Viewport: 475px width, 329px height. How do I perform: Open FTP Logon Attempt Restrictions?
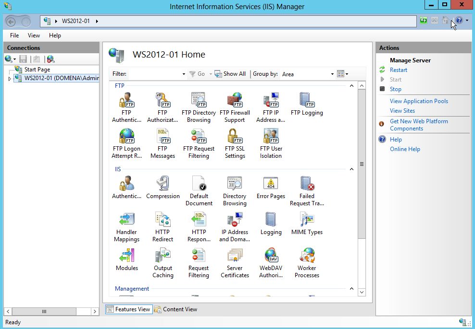(126, 143)
